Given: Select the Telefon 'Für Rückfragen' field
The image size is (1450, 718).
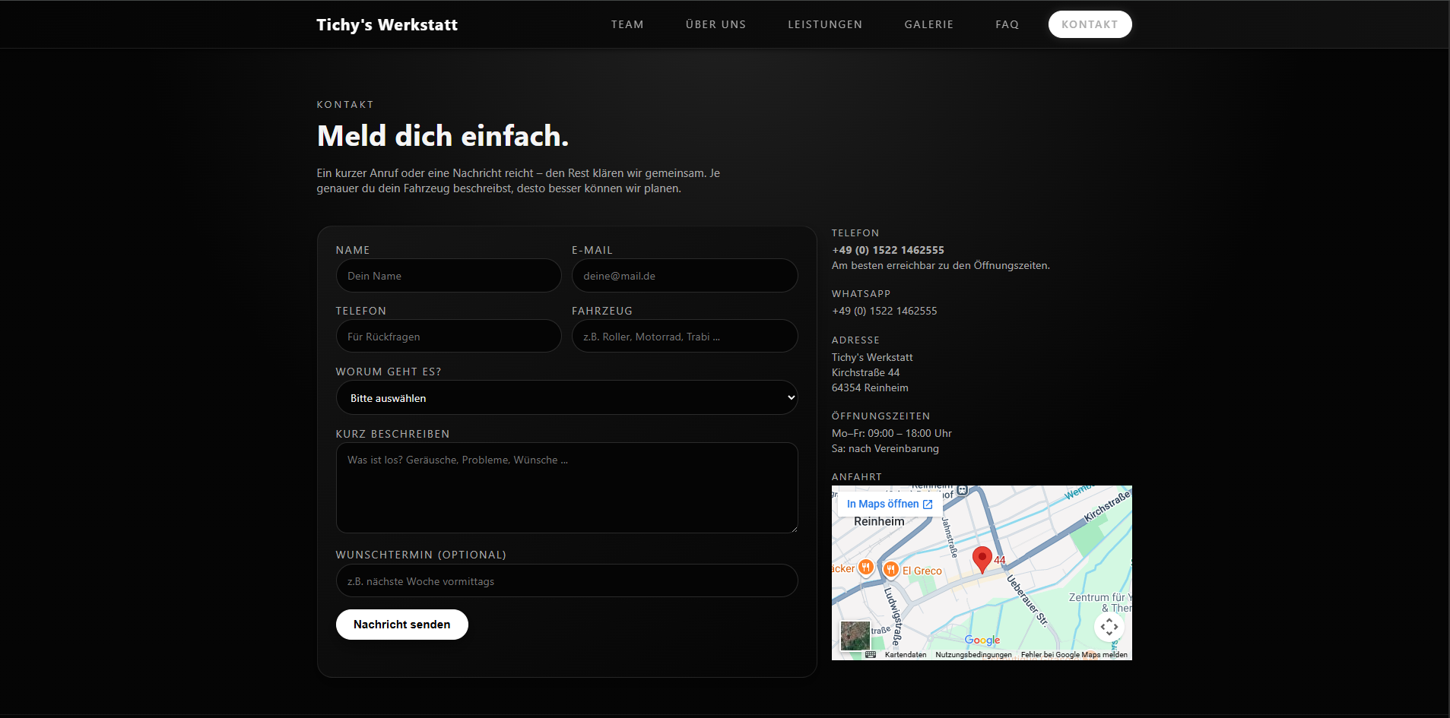Looking at the screenshot, I should click(449, 337).
